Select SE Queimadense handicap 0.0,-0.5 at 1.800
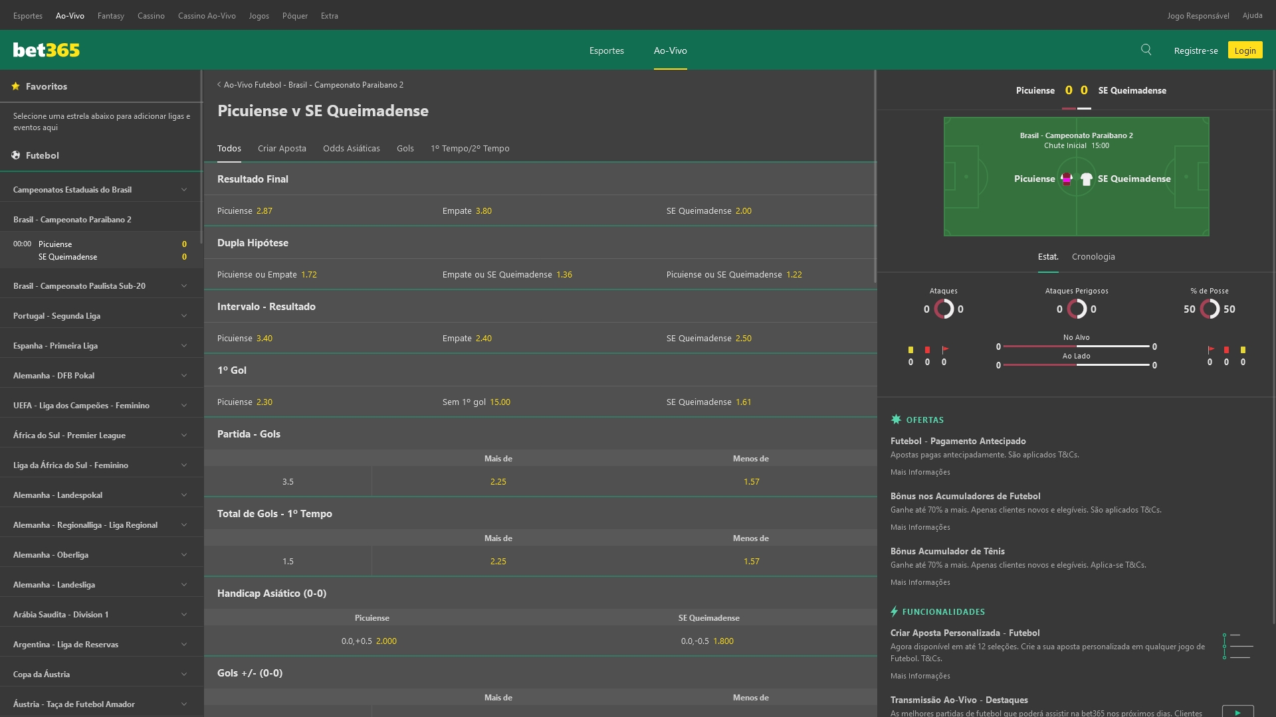Image resolution: width=1276 pixels, height=717 pixels. [708, 641]
